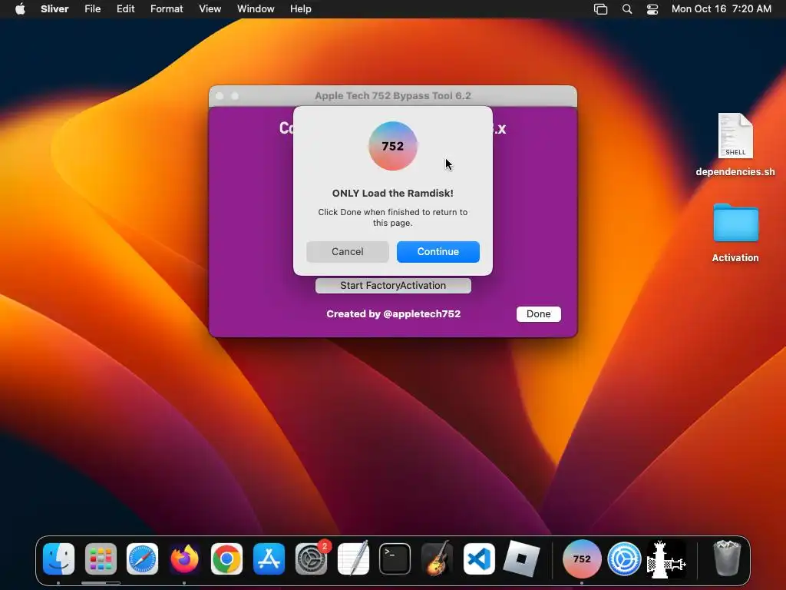
Task: Select the dependencies.sh file on desktop
Action: [735, 145]
